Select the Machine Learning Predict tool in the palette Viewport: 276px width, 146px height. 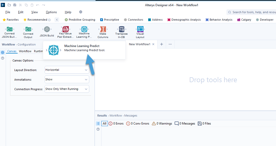tap(84, 32)
